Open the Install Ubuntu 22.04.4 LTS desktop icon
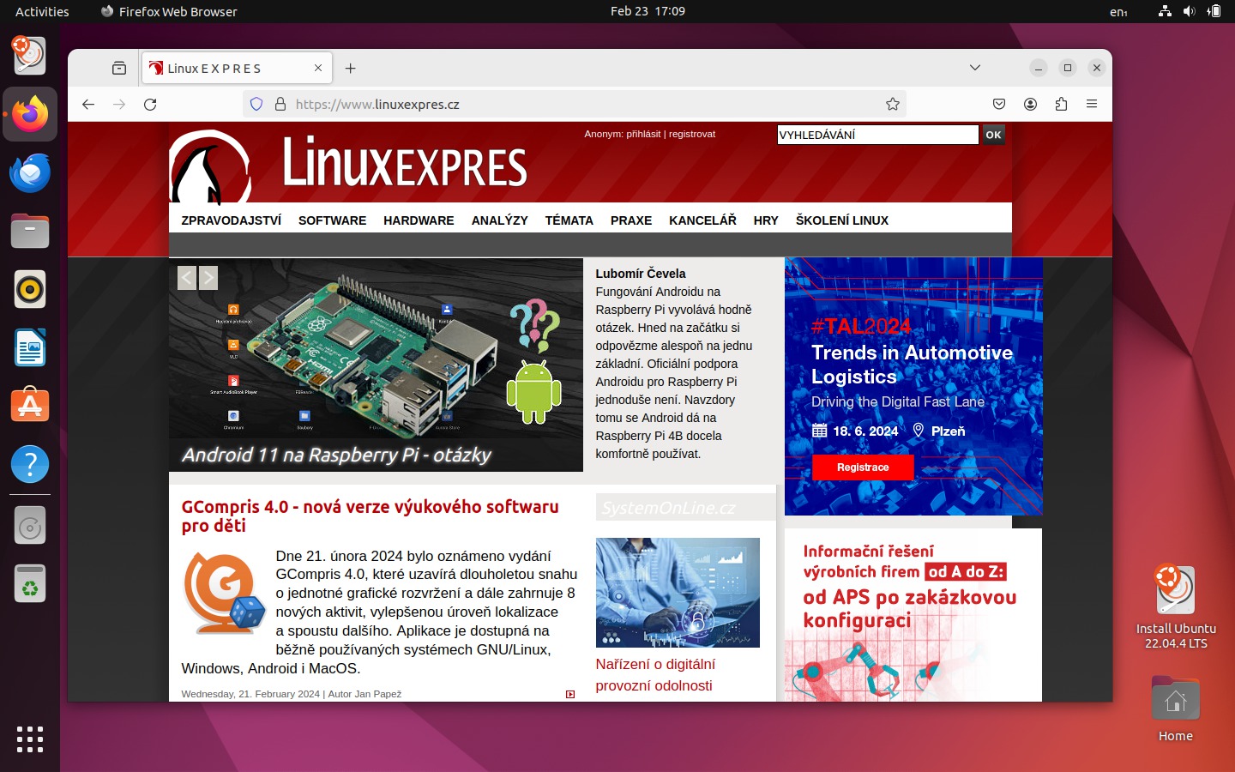This screenshot has height=772, width=1235. click(1176, 606)
